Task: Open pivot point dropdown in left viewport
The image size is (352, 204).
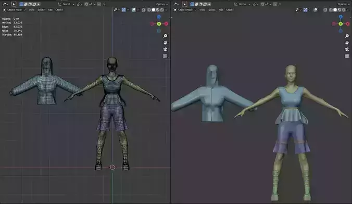Action: [x=80, y=4]
